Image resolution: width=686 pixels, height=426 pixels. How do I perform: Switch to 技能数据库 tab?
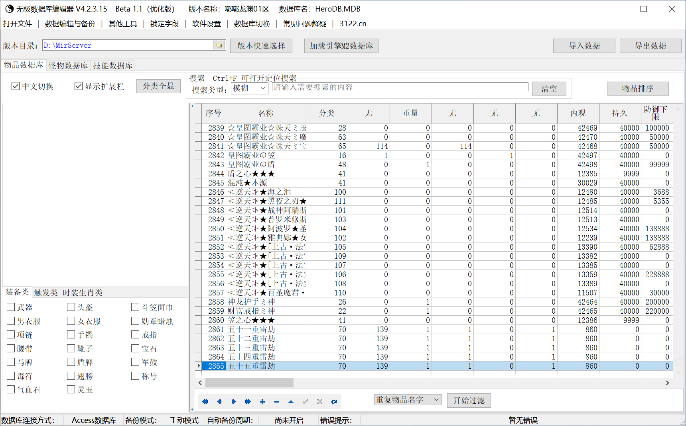tap(113, 65)
